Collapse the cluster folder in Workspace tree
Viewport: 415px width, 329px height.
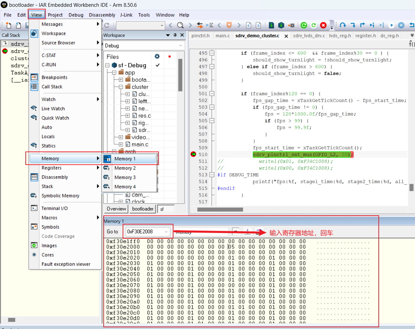121,87
